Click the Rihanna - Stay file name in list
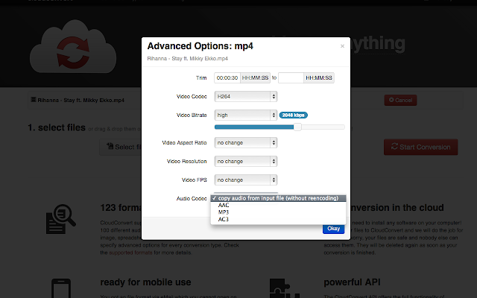The width and height of the screenshot is (477, 298). 81,101
